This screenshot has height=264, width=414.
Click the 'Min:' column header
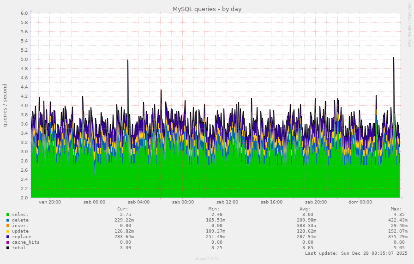(x=214, y=209)
